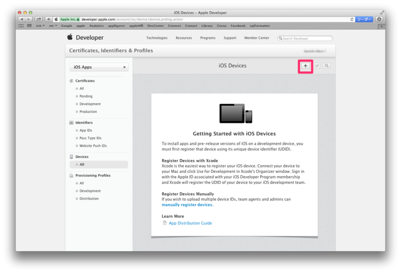This screenshot has height=273, width=401.
Task: Open the iOS Apps platform dropdown
Action: [x=99, y=67]
